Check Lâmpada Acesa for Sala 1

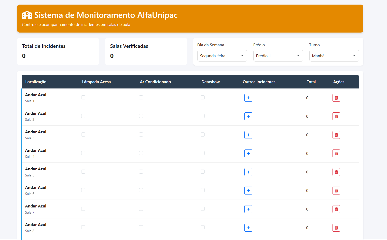pos(83,97)
